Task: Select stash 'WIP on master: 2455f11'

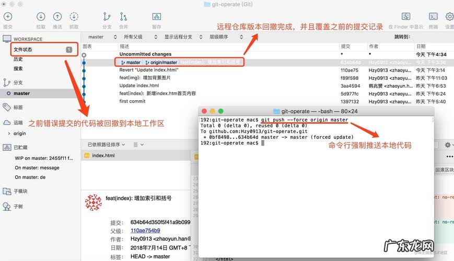Action: pos(44,158)
